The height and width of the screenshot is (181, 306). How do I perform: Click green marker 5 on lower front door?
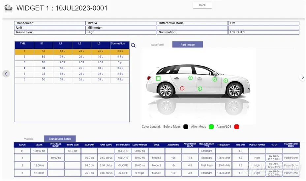[200, 89]
